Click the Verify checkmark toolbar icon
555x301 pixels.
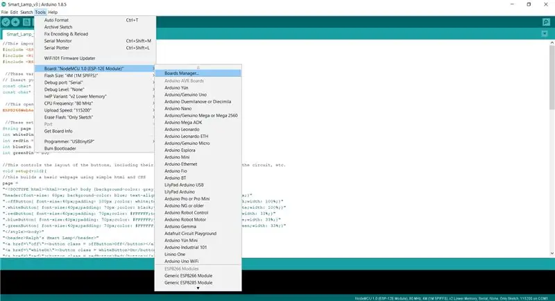click(6, 22)
